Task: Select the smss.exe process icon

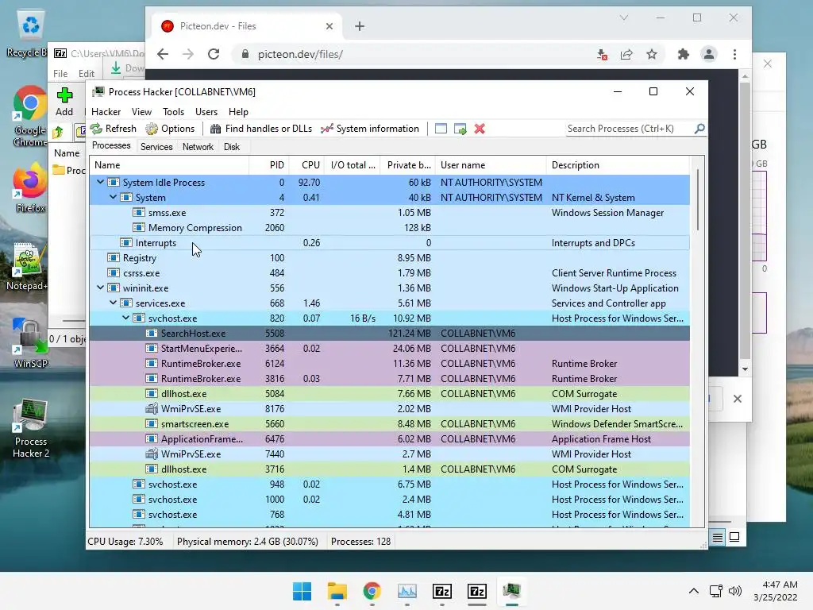Action: [x=139, y=212]
